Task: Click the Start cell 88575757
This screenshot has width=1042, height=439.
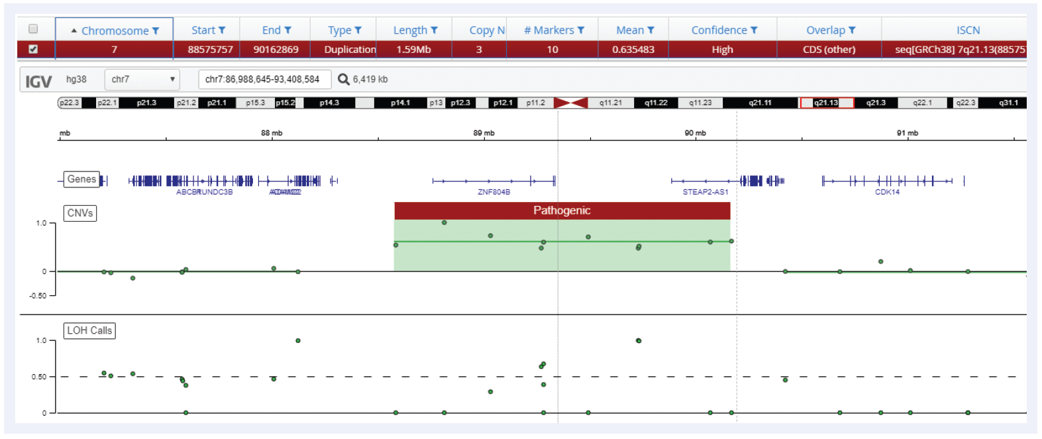Action: 210,50
